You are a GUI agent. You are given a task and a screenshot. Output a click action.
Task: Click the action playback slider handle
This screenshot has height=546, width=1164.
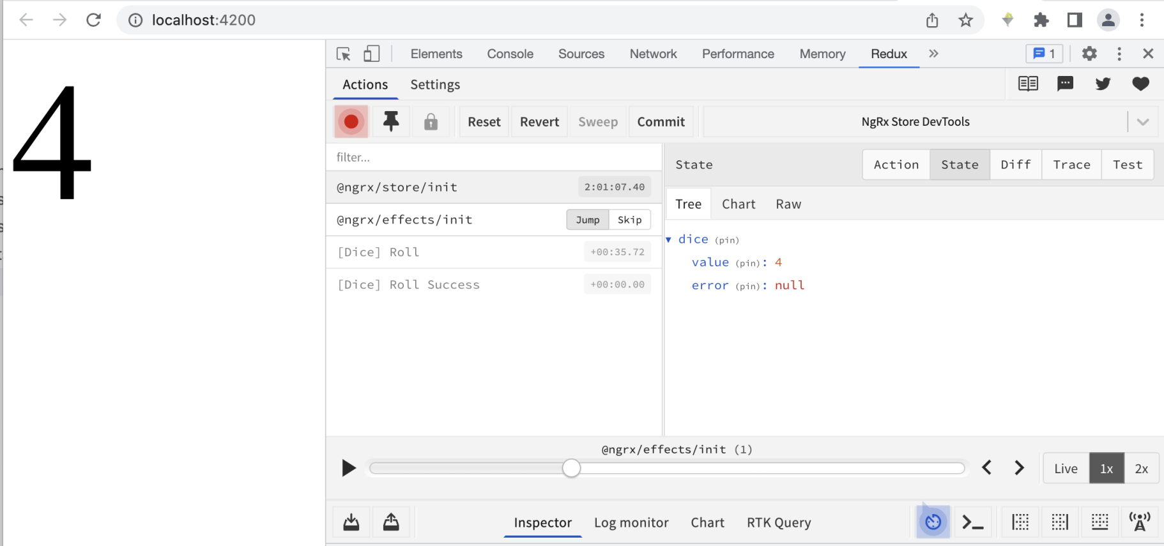[572, 468]
